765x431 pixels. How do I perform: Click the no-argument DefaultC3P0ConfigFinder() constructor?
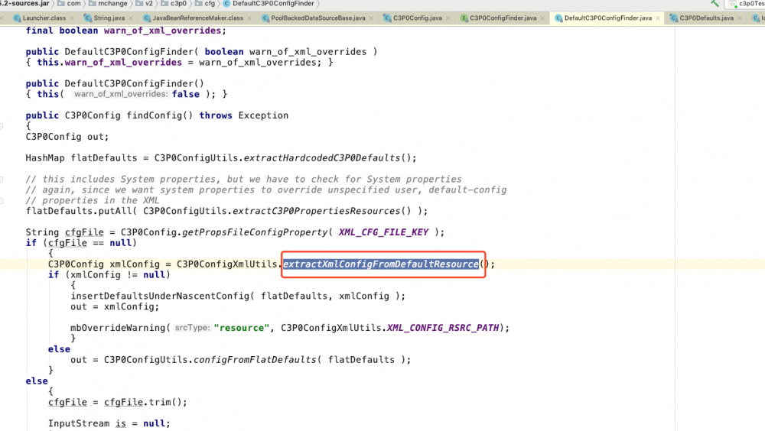[x=134, y=83]
